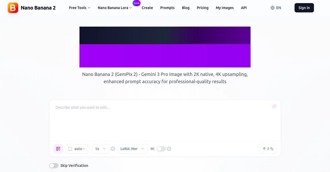Click the banana credits icon on submit button

pyautogui.click(x=271, y=149)
